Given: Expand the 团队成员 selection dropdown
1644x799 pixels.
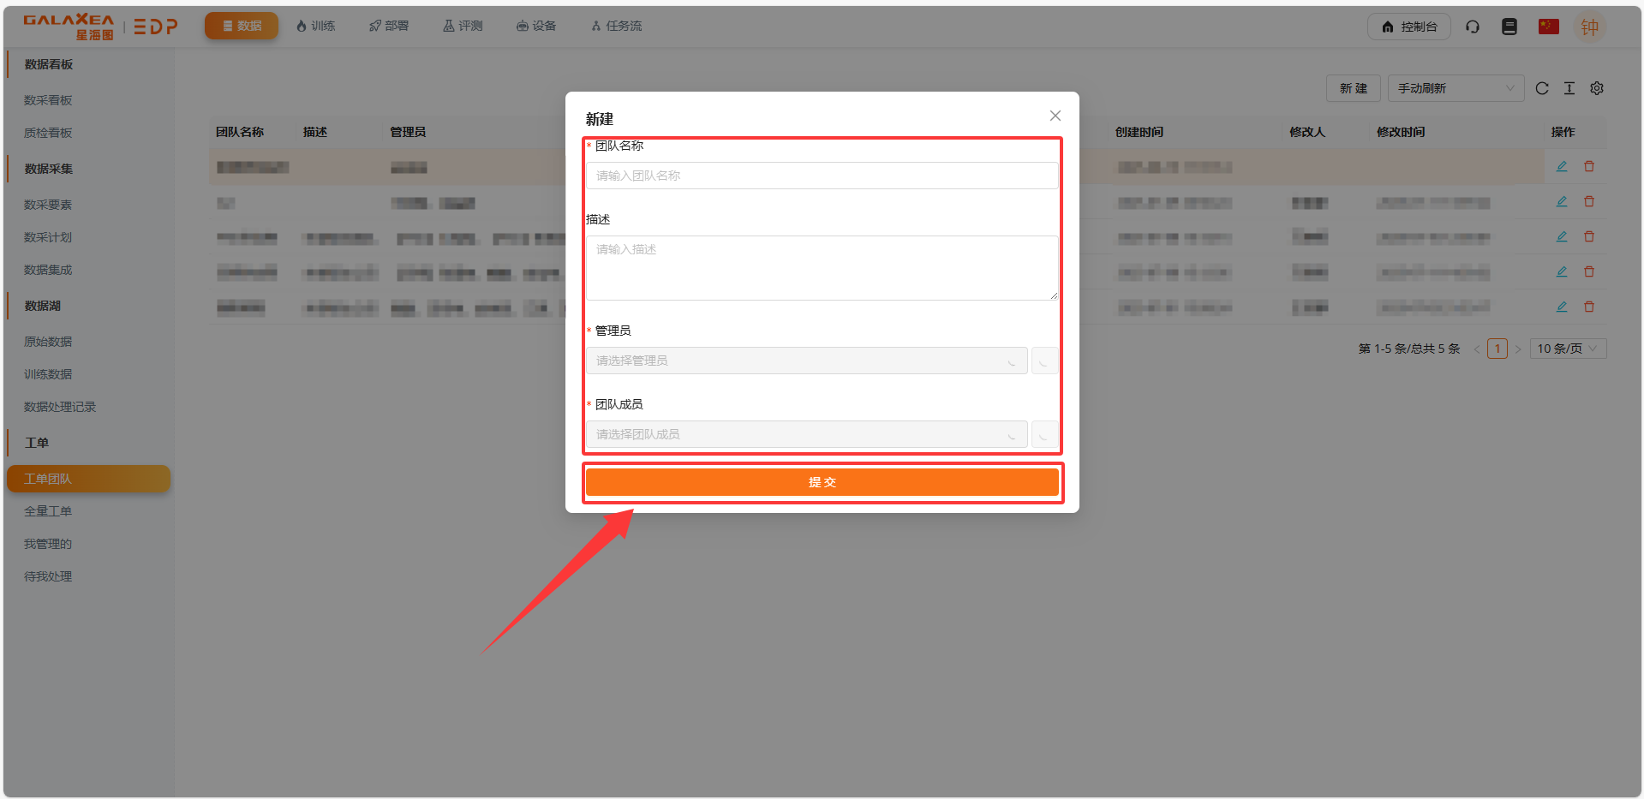Looking at the screenshot, I should point(805,434).
